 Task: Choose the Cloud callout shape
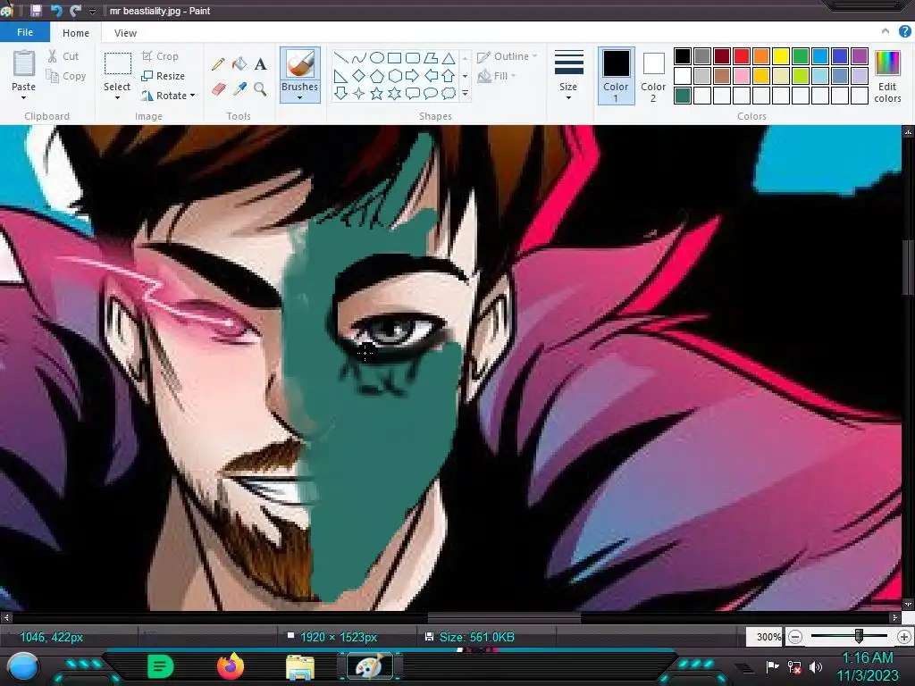point(449,93)
